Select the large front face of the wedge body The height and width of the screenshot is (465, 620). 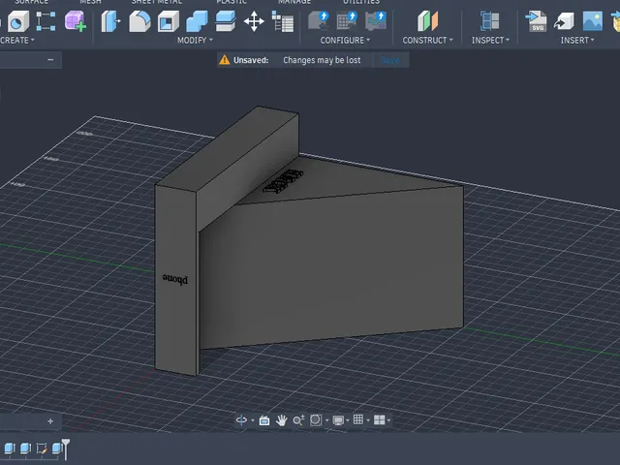[x=332, y=269]
